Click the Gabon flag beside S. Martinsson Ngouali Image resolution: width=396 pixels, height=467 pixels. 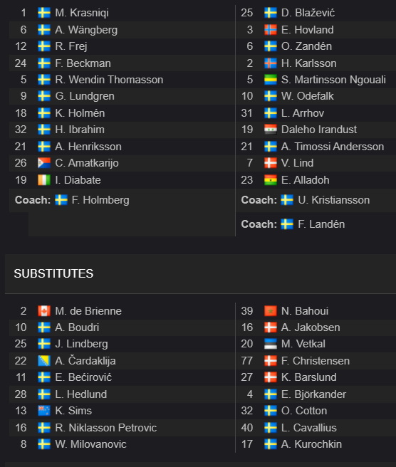270,80
